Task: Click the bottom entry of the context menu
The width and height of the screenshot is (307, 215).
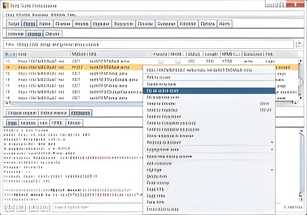Action: point(209,209)
